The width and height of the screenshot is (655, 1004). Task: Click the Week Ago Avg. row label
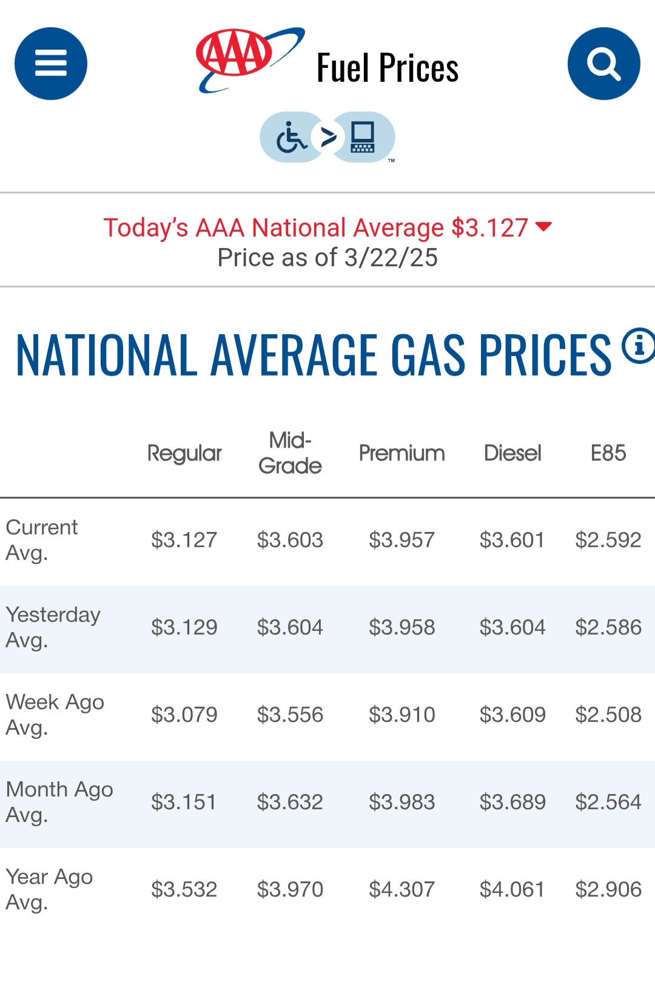click(55, 715)
